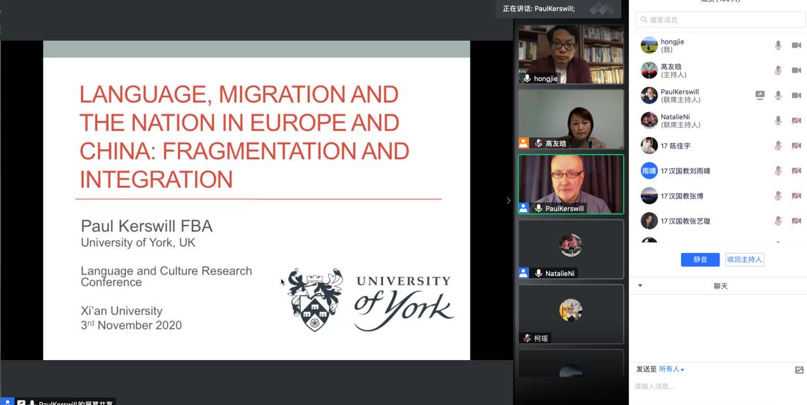Toggle PaulKerswill's green active microphone
The height and width of the screenshot is (405, 807).
(778, 95)
